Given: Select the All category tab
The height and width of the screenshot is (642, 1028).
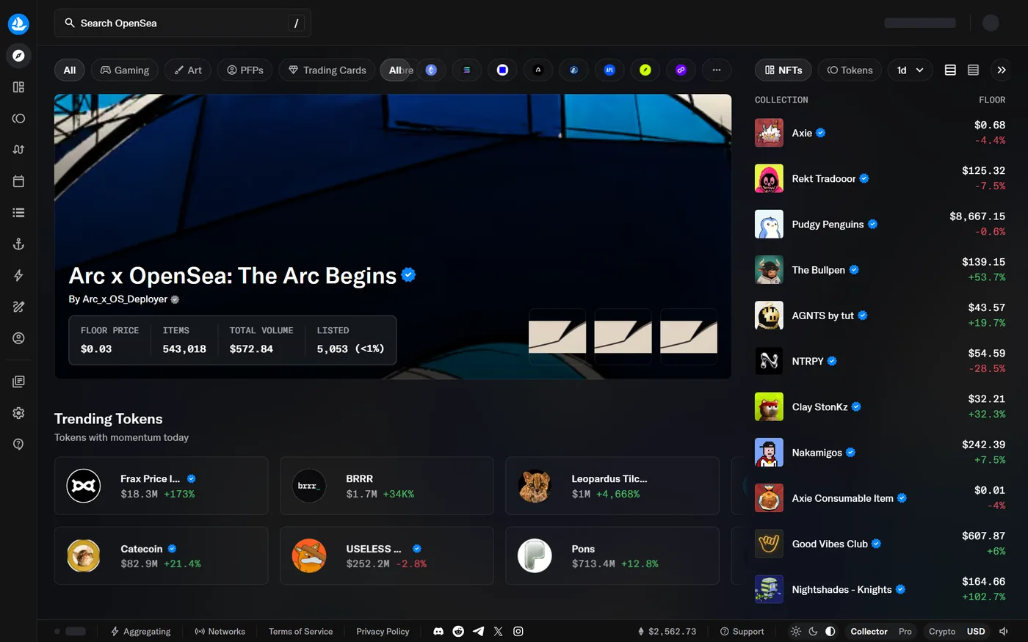Looking at the screenshot, I should click(70, 70).
